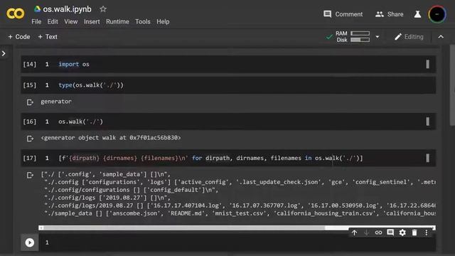Run the empty bottom cell
Image resolution: width=455 pixels, height=256 pixels.
coord(30,242)
